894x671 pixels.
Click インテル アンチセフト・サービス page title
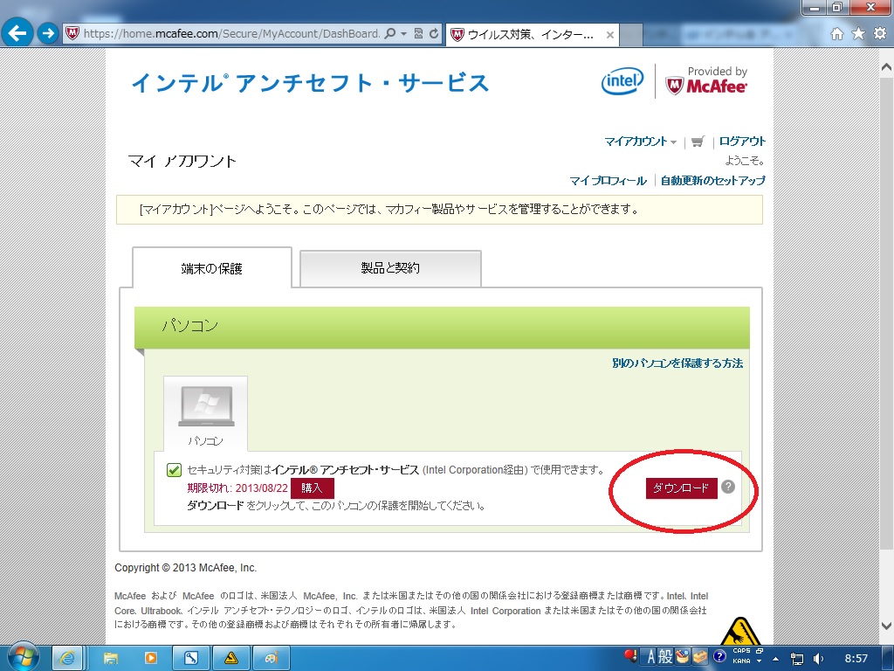pos(311,83)
